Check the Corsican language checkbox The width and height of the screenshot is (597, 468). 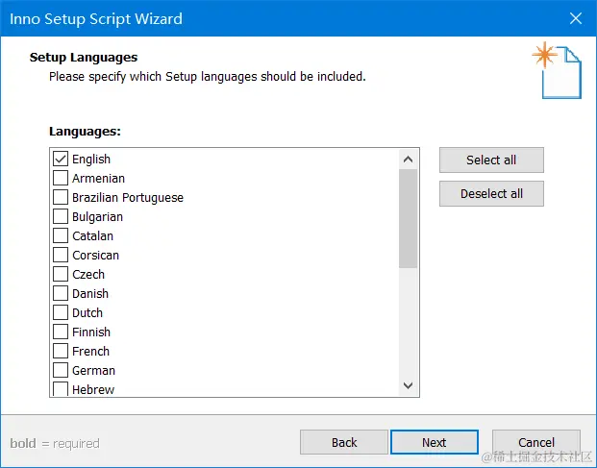pos(61,255)
